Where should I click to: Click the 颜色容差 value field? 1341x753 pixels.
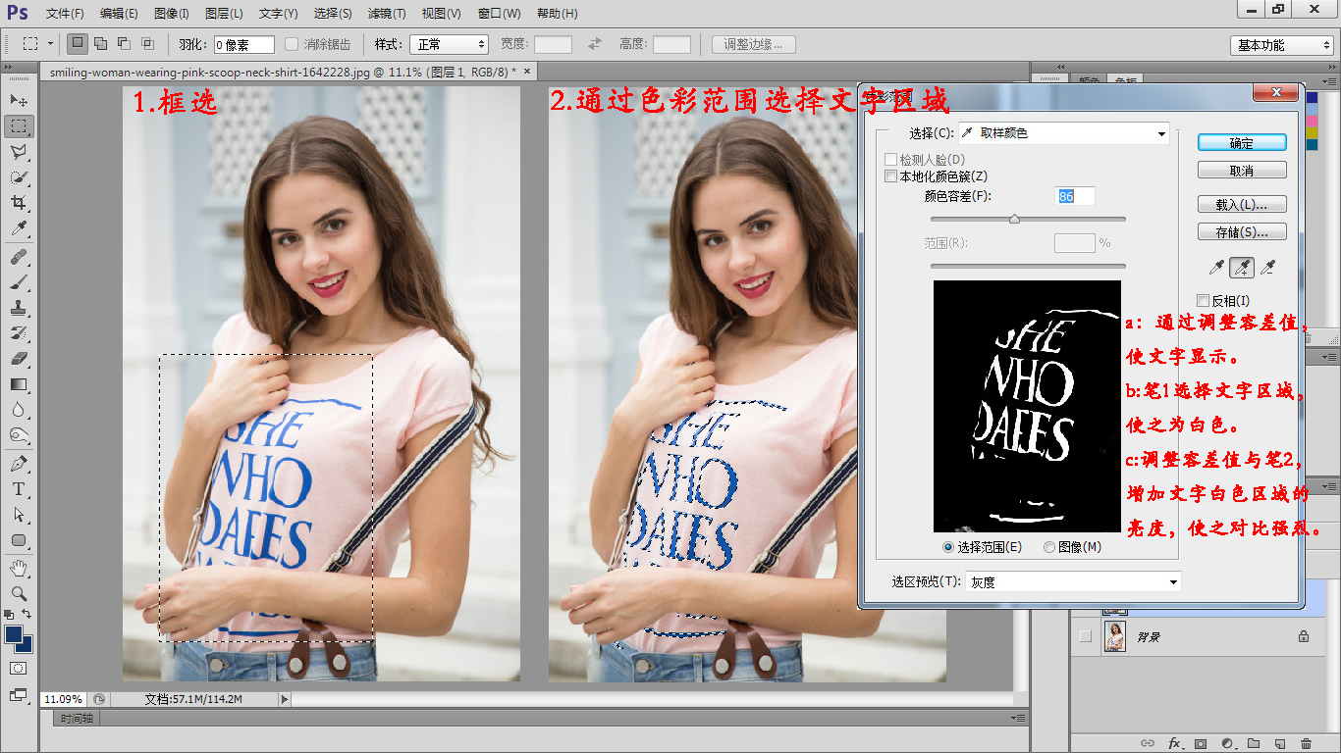[1075, 196]
